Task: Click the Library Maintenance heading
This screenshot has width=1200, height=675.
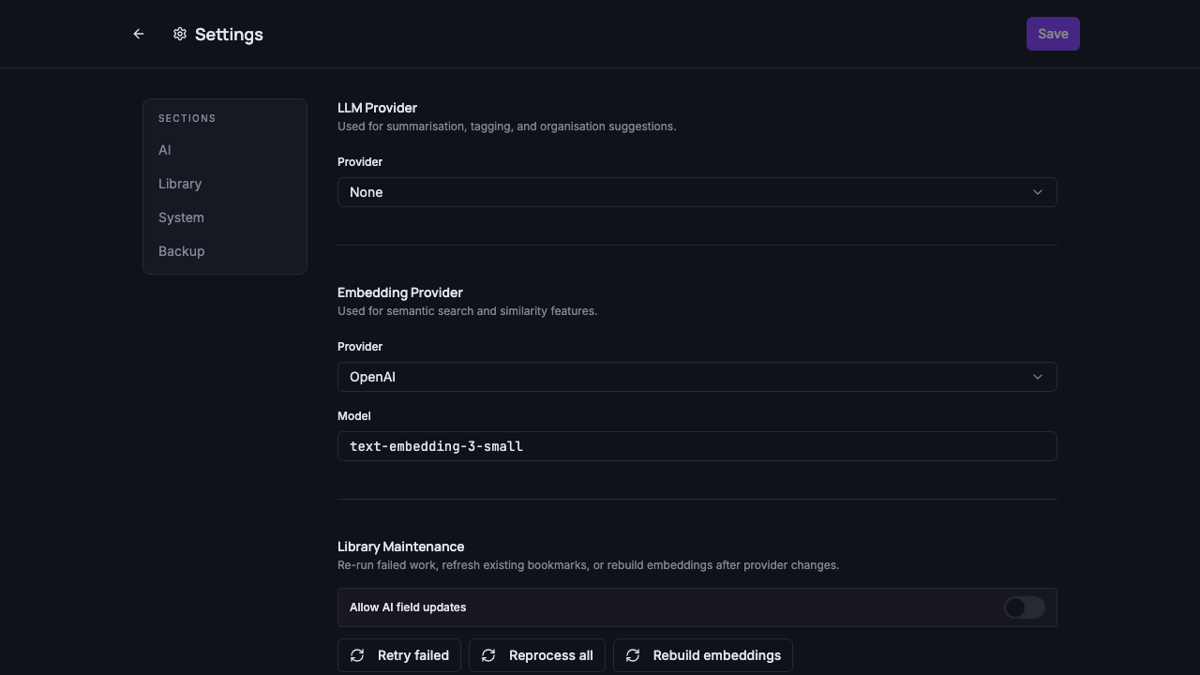Action: (x=401, y=547)
